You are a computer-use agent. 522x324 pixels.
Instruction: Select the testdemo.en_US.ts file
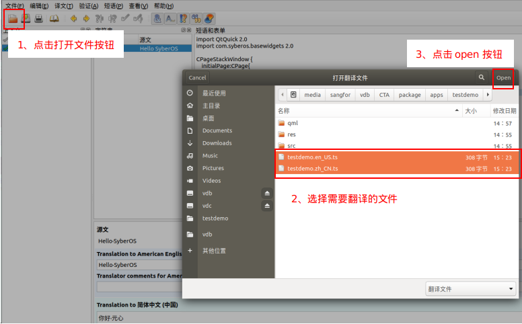click(312, 157)
